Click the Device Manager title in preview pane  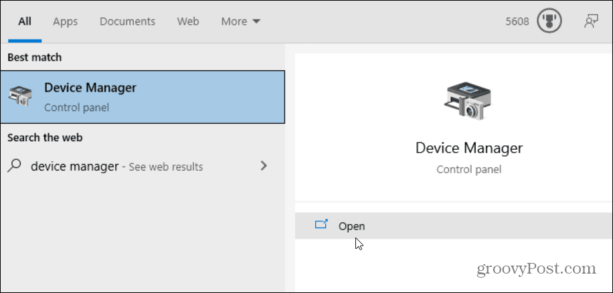click(468, 148)
